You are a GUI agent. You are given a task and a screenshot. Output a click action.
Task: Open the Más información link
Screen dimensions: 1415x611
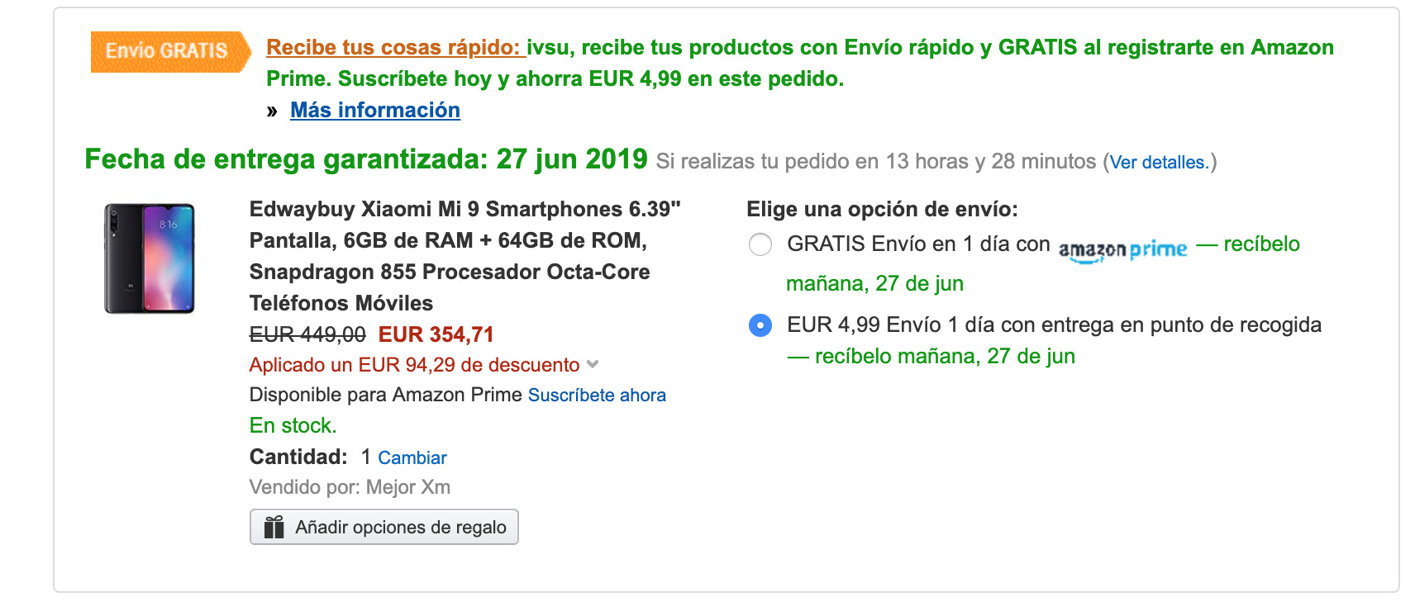click(x=375, y=111)
